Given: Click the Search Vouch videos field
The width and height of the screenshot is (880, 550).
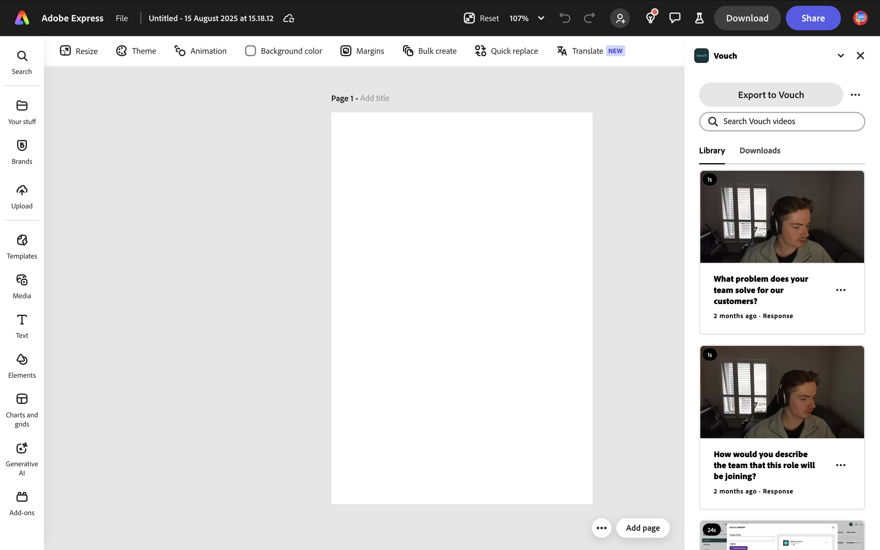Looking at the screenshot, I should (782, 122).
